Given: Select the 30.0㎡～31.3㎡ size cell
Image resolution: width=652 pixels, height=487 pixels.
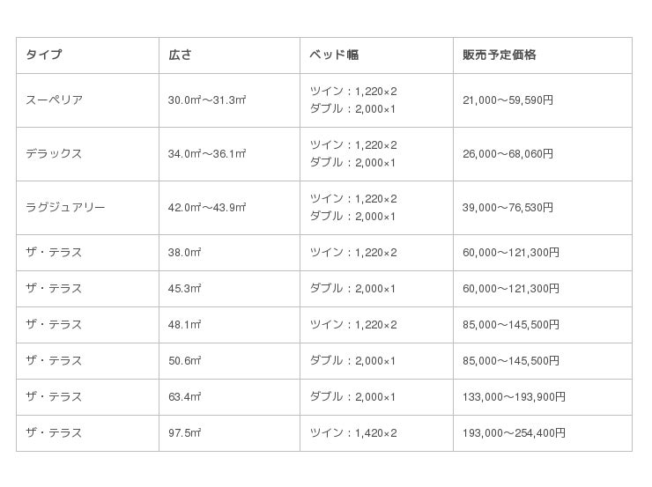Looking at the screenshot, I should (207, 100).
